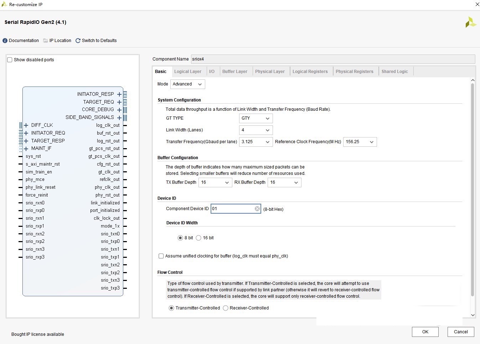Click the IP Location folder icon
The image size is (480, 344).
click(46, 41)
